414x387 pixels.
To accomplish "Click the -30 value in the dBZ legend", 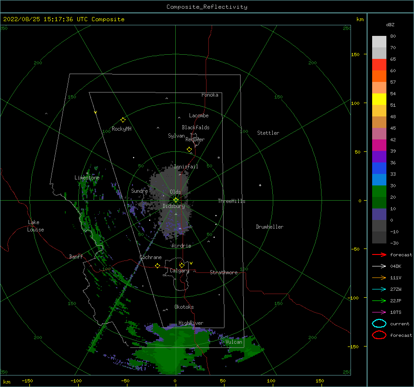I will (x=395, y=243).
